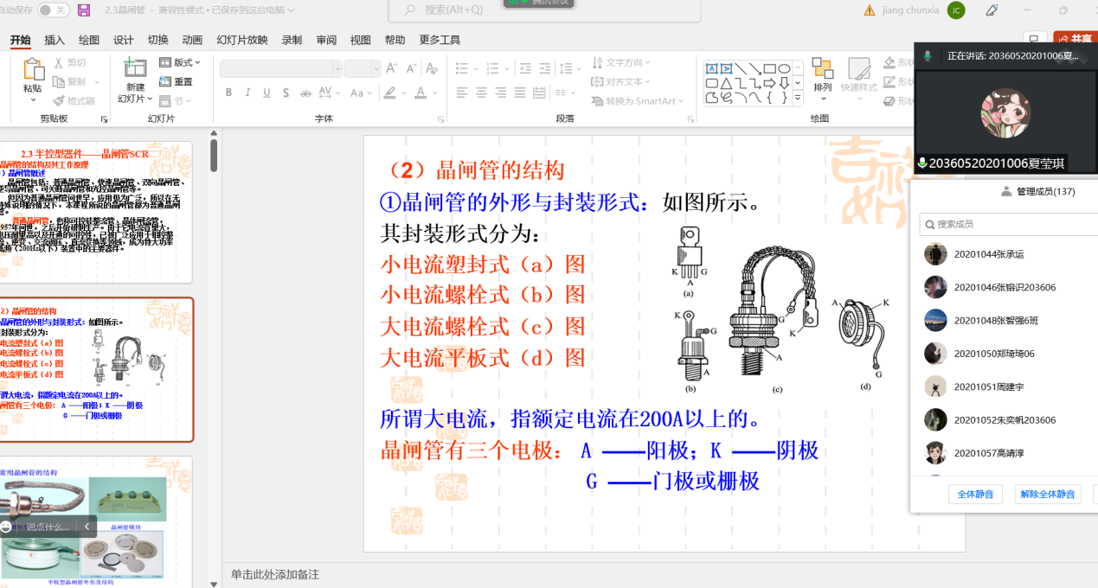Open the Layout (版式) dropdown
The image size is (1098, 588).
180,62
